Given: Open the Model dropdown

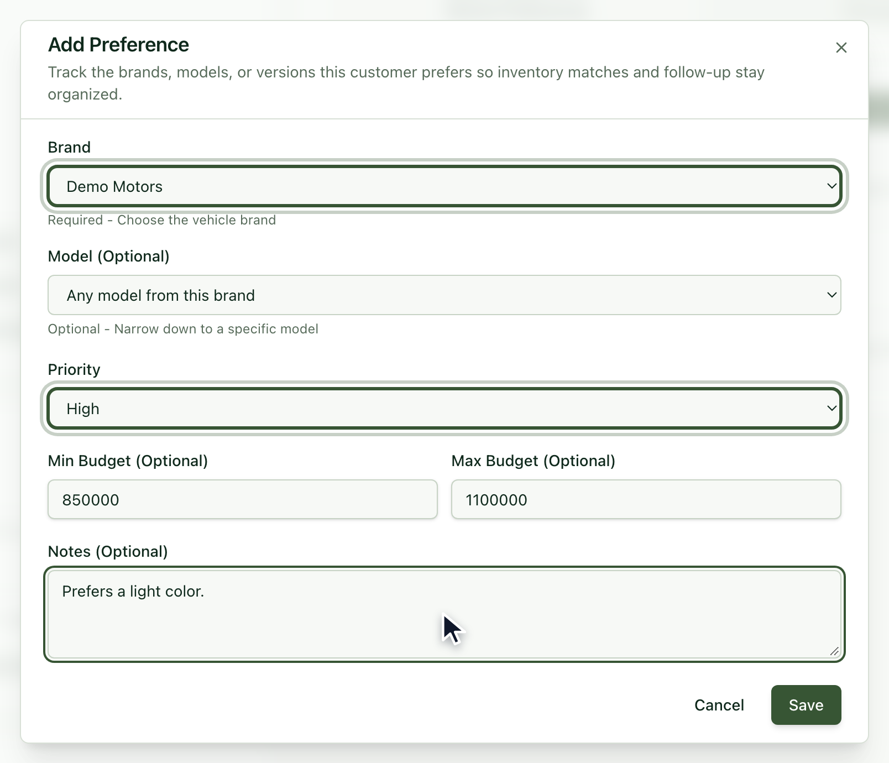Looking at the screenshot, I should pos(445,295).
